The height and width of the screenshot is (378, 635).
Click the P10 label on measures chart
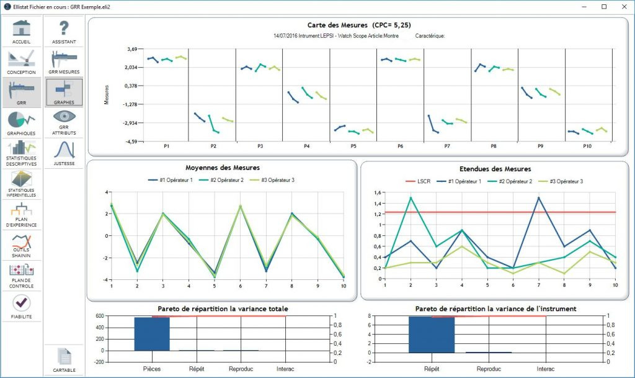[x=587, y=146]
